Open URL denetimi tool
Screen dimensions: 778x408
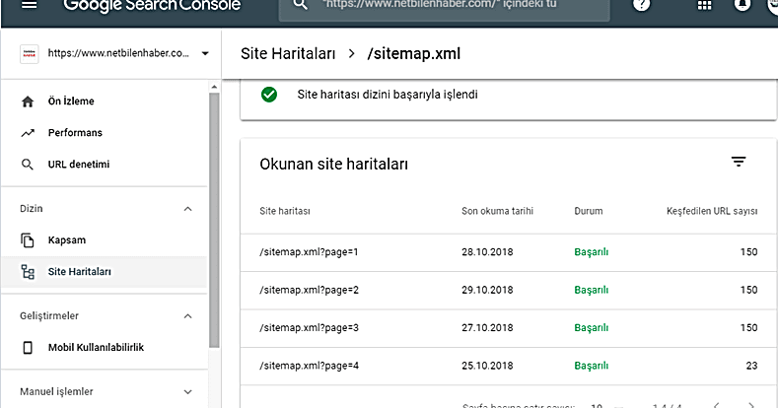click(x=105, y=165)
